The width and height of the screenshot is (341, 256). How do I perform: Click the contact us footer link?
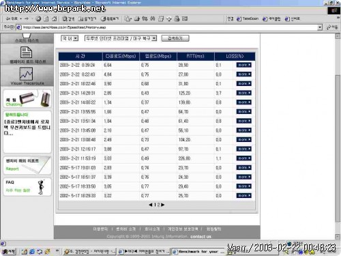(x=201, y=237)
